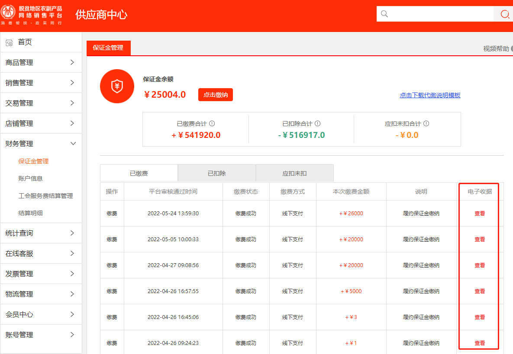Select 保证金管理 in sidebar submenu
The image size is (513, 354).
(33, 161)
